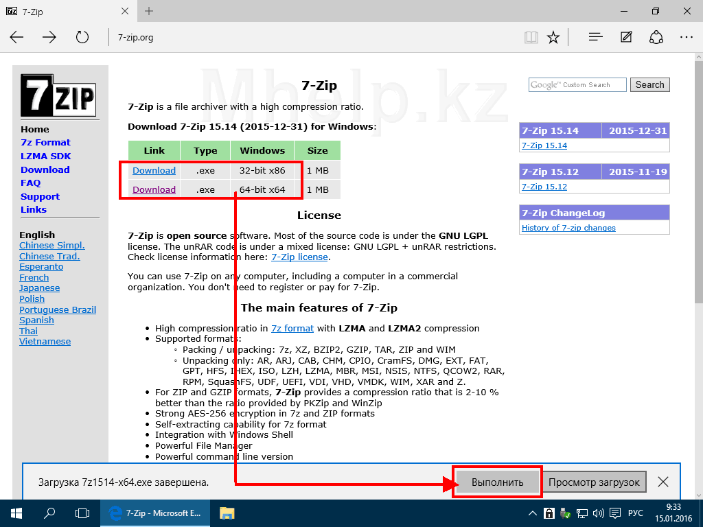Open Reading view book icon
Image resolution: width=703 pixels, height=527 pixels.
point(531,37)
